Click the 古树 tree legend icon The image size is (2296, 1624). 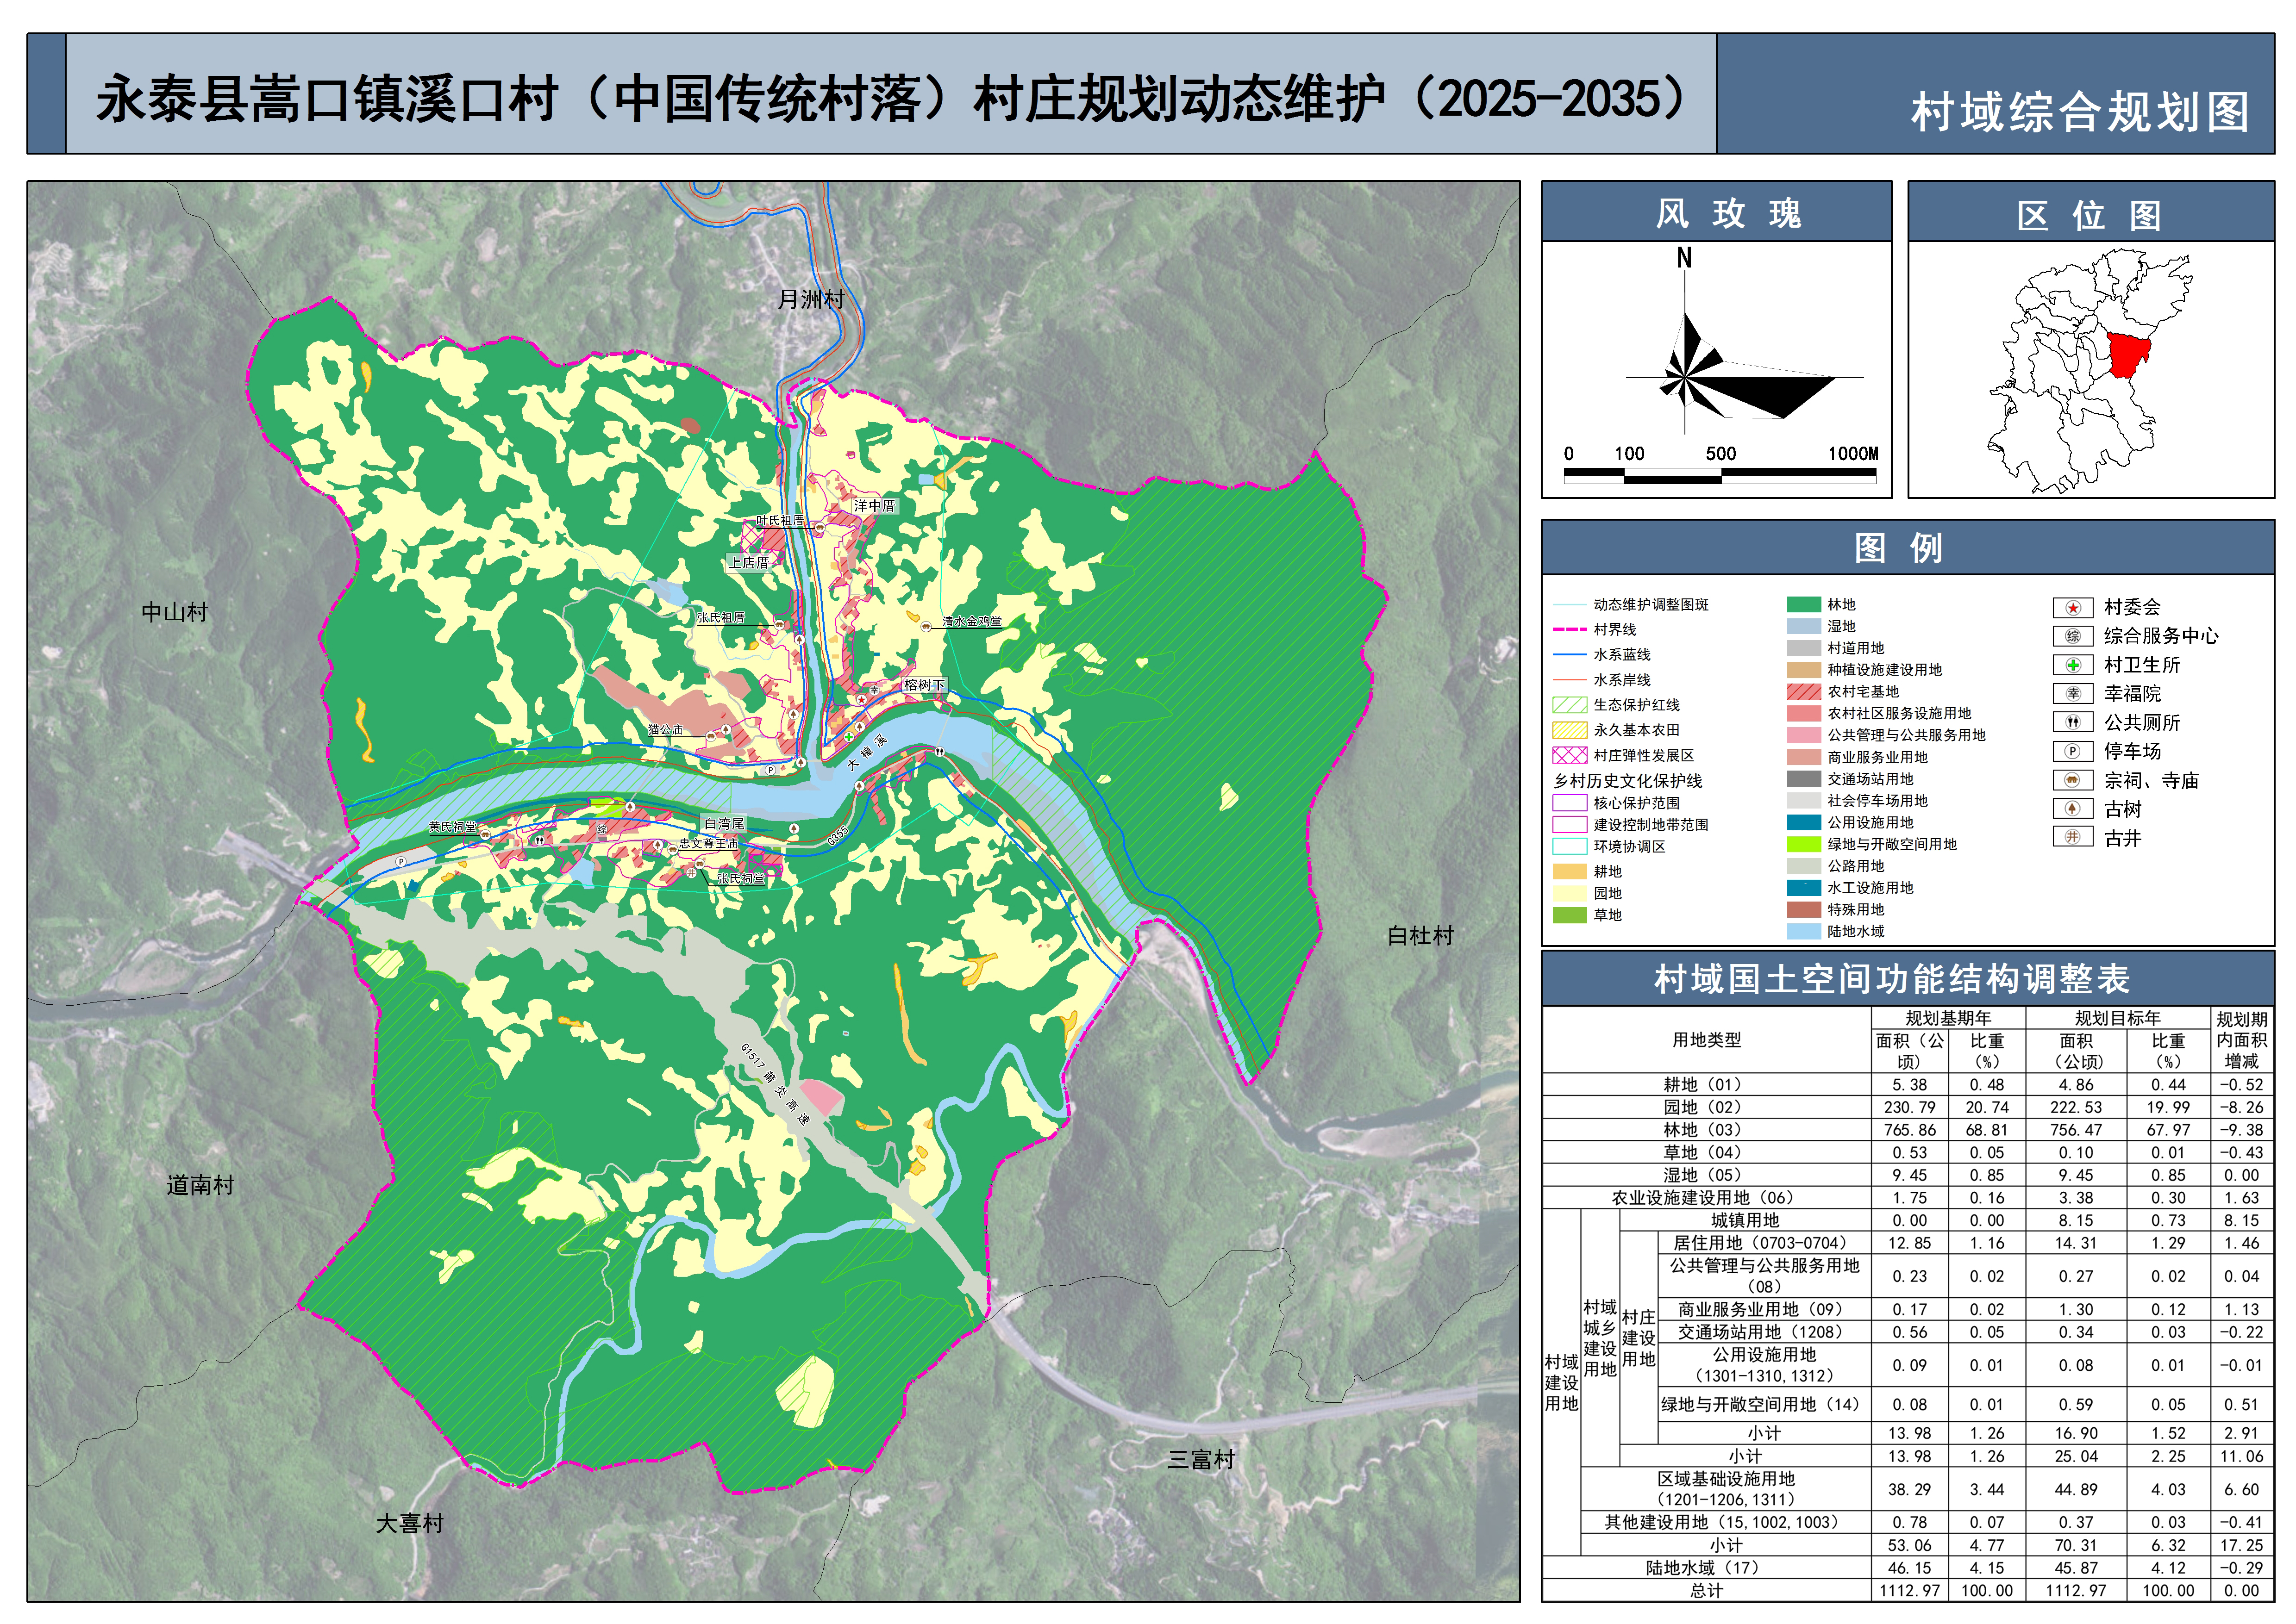point(2072,810)
